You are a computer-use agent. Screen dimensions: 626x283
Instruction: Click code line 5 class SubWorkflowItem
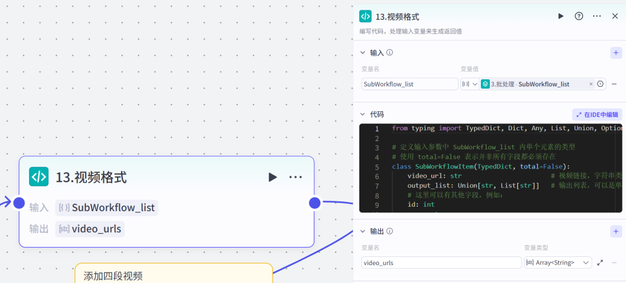(481, 167)
